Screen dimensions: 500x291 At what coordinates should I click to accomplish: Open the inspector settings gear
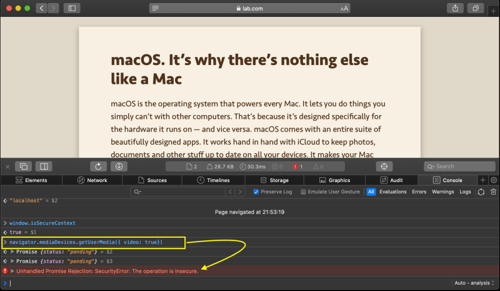[x=494, y=180]
